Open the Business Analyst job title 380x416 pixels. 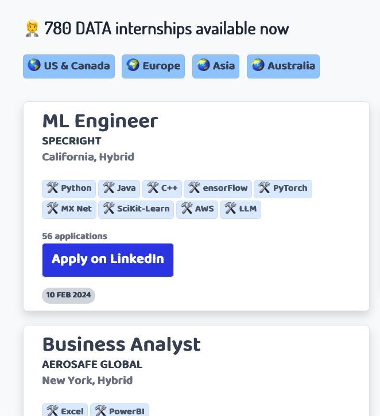click(122, 344)
